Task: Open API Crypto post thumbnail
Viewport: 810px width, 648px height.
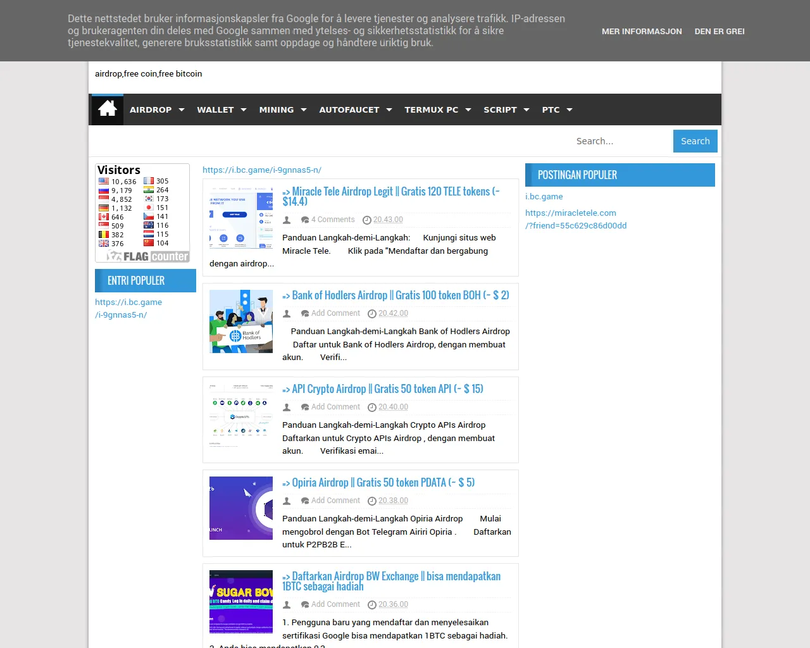Action: pyautogui.click(x=241, y=415)
